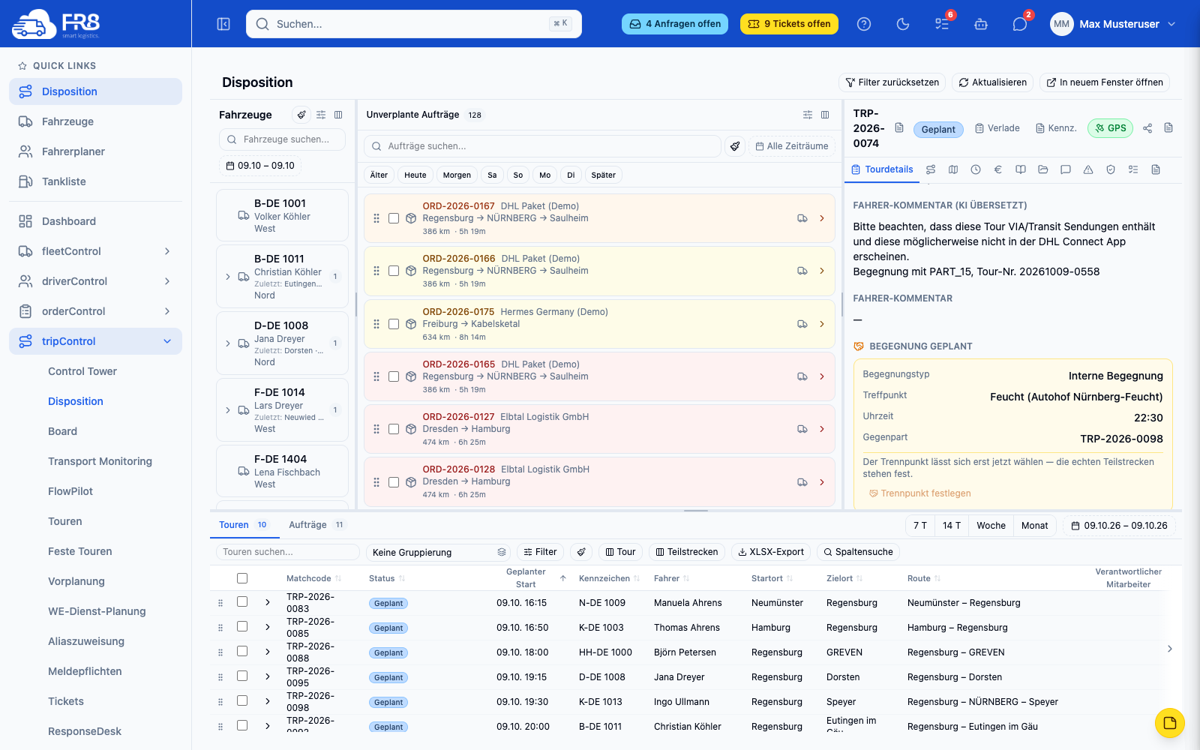Click into the Suchen search field
The width and height of the screenshot is (1200, 750).
click(x=414, y=24)
